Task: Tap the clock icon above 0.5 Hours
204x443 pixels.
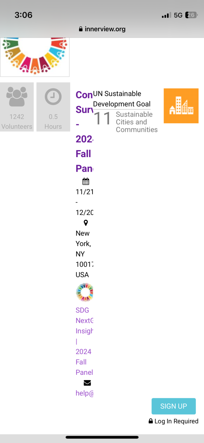Action: tap(53, 97)
